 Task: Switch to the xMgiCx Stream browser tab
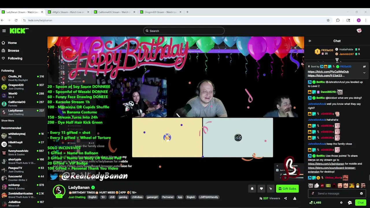pos(68,12)
